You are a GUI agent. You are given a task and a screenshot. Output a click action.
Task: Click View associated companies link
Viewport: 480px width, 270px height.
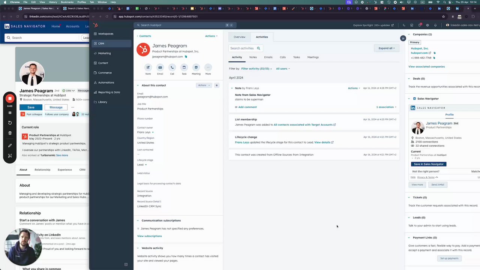[427, 67]
